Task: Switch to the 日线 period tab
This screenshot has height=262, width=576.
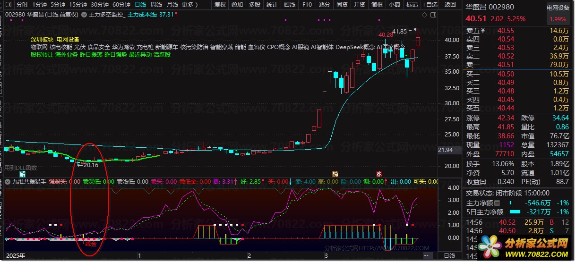Action: [x=140, y=5]
